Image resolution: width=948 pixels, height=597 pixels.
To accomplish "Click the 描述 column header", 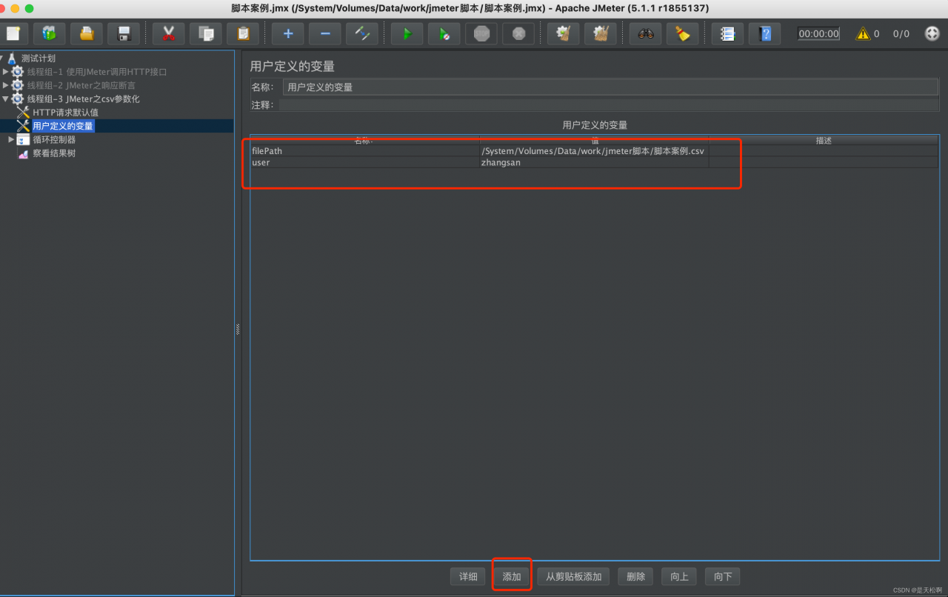I will tap(824, 140).
